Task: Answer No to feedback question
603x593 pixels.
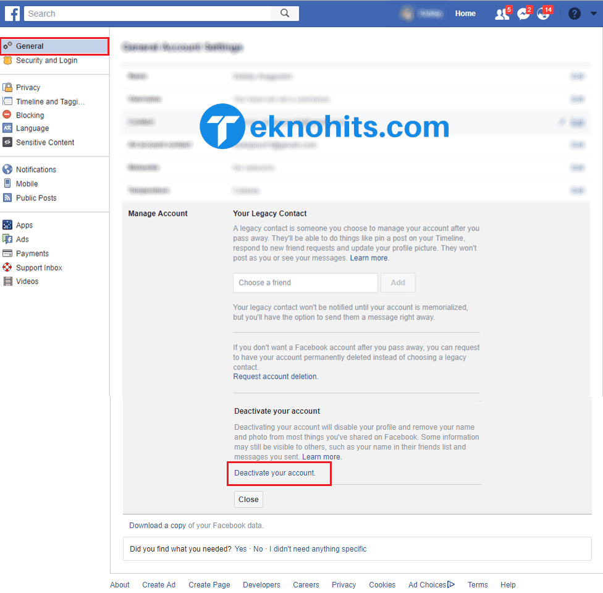Action: pos(258,548)
